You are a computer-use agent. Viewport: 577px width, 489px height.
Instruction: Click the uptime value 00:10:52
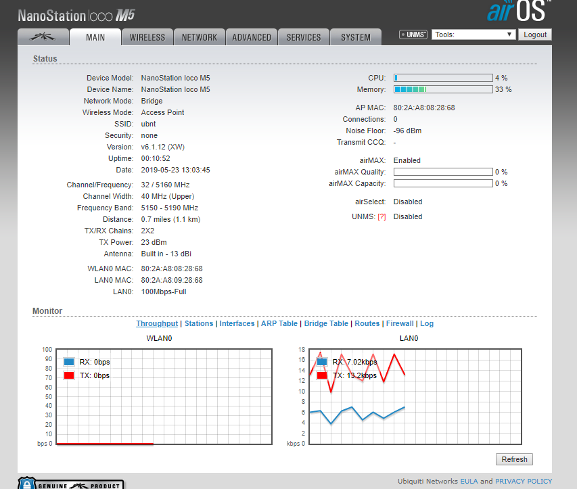[156, 158]
